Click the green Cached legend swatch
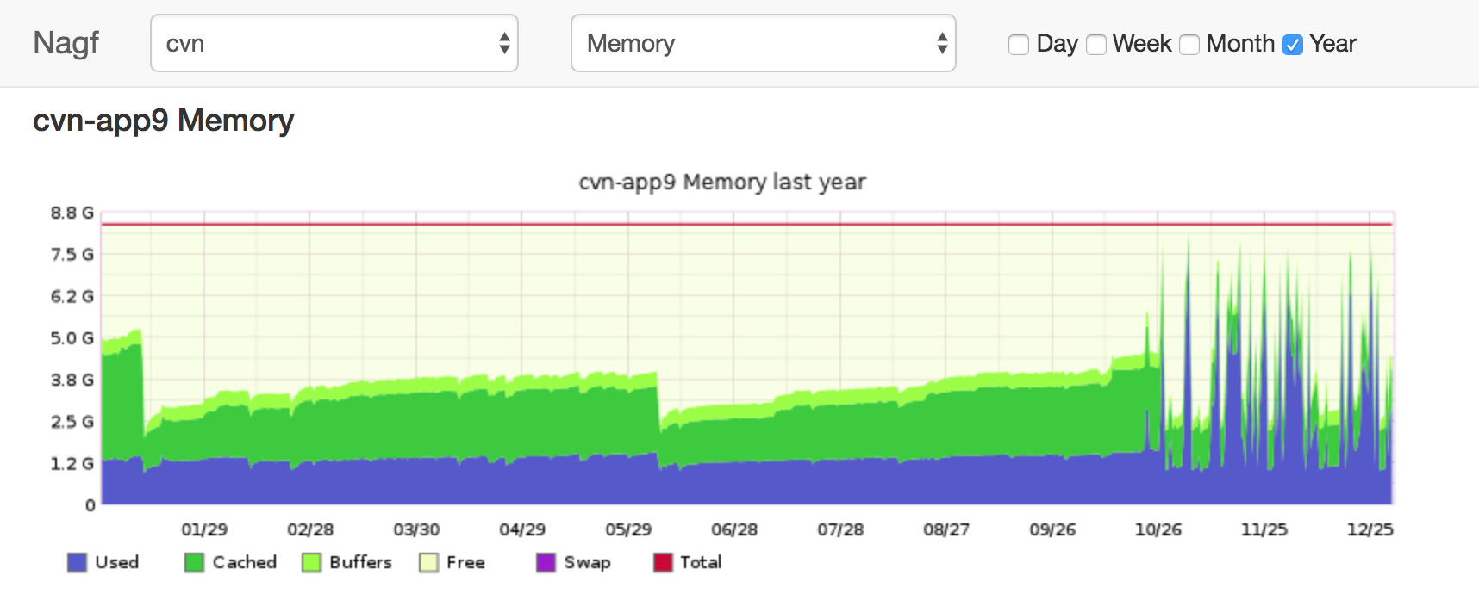Screen dimensions: 1479x594 pos(195,562)
